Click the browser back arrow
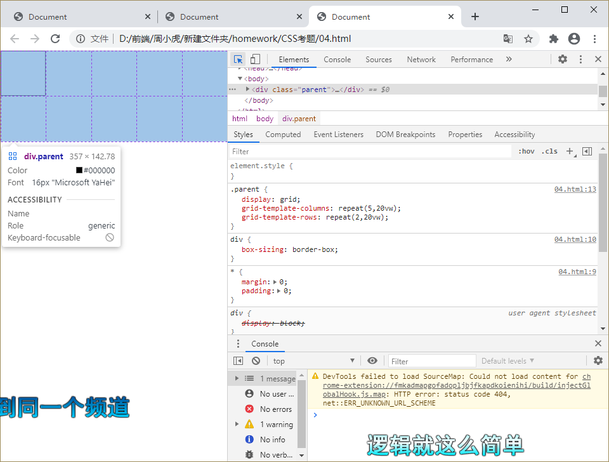This screenshot has width=609, height=462. [15, 39]
